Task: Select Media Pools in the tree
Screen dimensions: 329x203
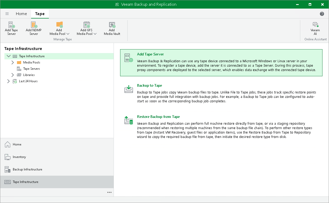Action: [x=32, y=62]
